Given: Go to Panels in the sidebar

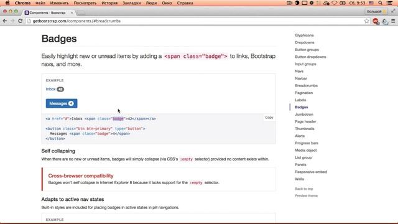Looking at the screenshot, I should (300, 164).
